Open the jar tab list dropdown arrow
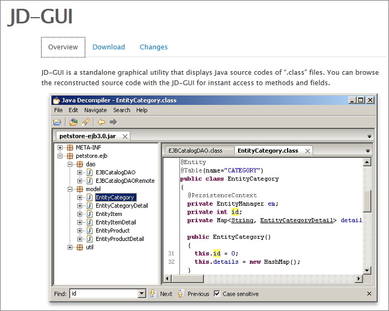This screenshot has height=311, width=389. (x=369, y=137)
